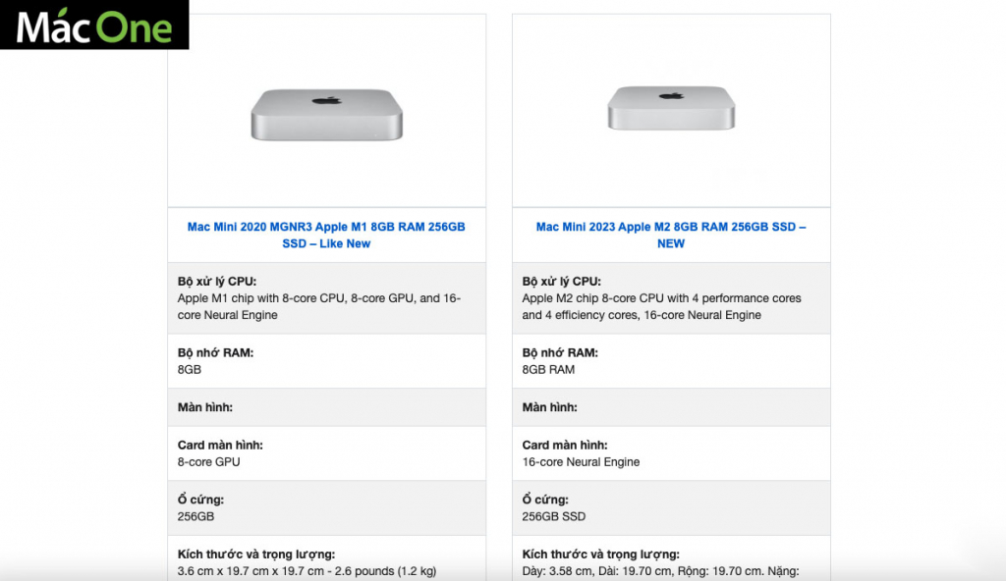
Task: Click the Apple M2 chip description text
Action: click(661, 306)
